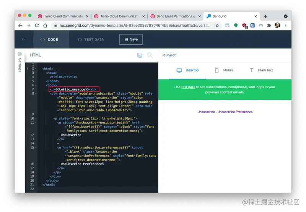Image resolution: width=306 pixels, height=212 pixels.
Task: Collapse code fold at line 6
Action: coord(36,85)
